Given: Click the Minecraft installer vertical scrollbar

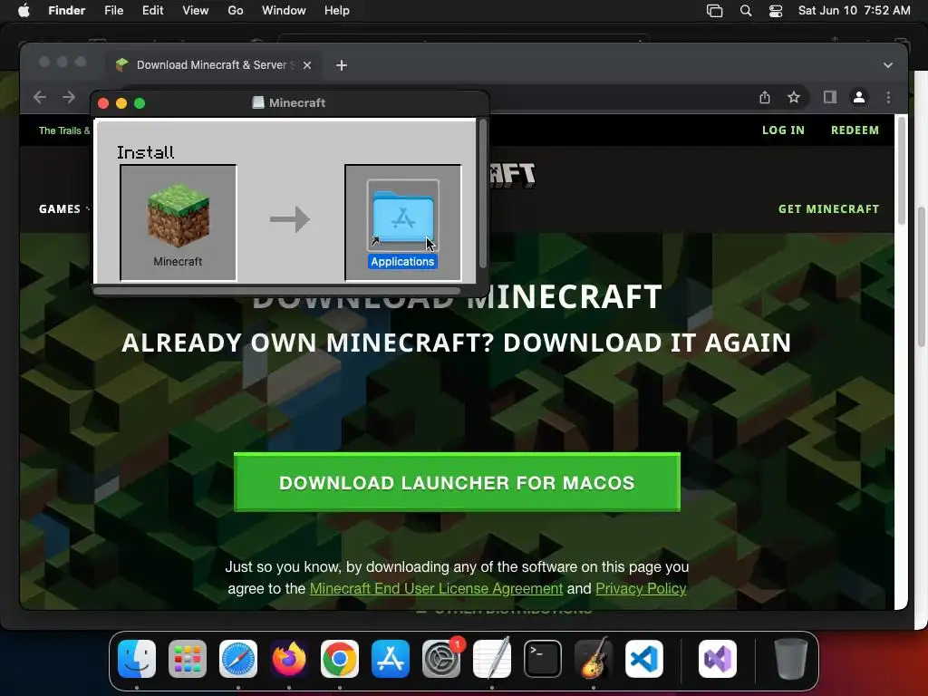Looking at the screenshot, I should click(x=482, y=193).
